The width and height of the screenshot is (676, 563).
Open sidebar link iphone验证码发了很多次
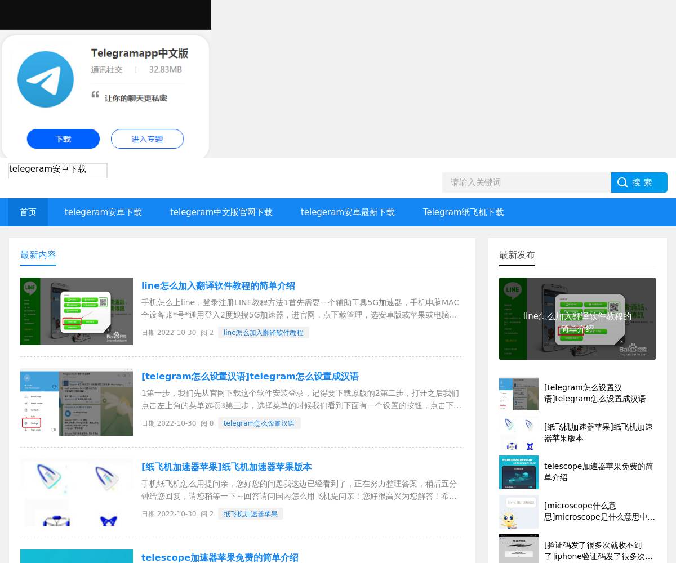click(598, 551)
